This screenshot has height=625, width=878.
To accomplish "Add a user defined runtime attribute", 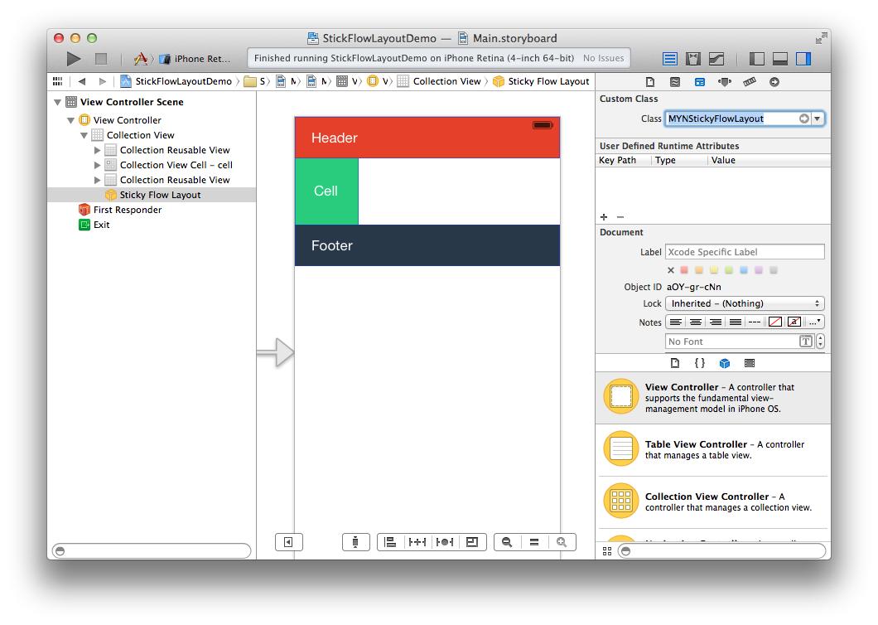I will (604, 217).
